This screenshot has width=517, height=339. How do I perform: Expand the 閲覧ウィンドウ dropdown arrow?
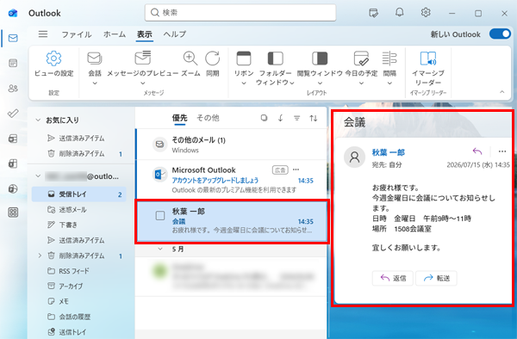(320, 83)
